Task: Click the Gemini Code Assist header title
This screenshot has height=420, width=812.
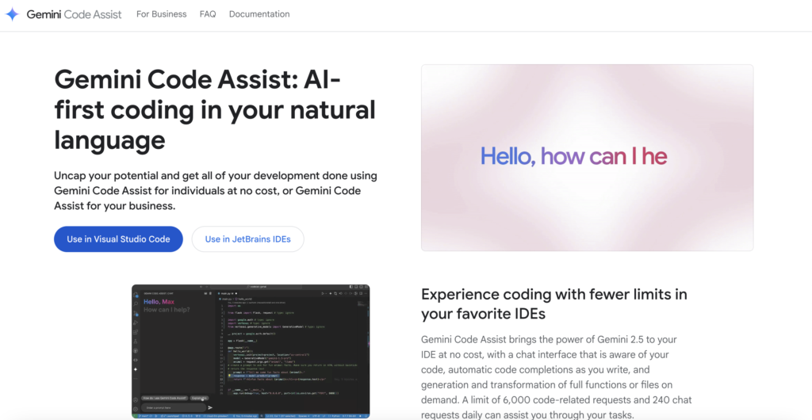Action: tap(75, 14)
